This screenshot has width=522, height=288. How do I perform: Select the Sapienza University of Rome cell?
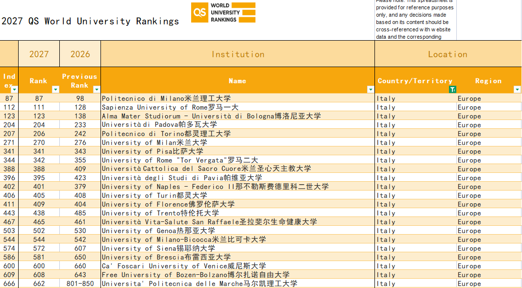point(238,107)
